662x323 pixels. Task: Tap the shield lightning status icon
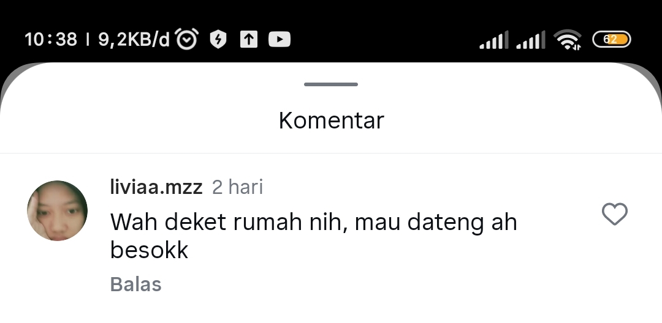(x=218, y=40)
